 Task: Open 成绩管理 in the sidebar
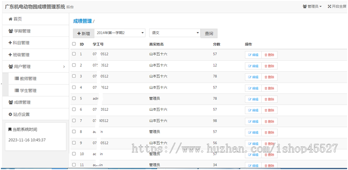point(35,102)
